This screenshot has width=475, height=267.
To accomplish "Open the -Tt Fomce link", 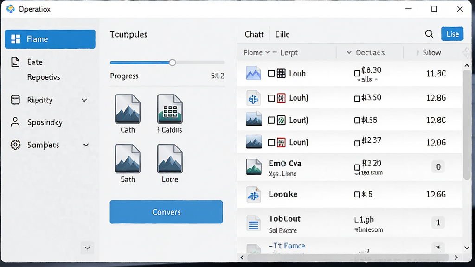I will (x=287, y=246).
